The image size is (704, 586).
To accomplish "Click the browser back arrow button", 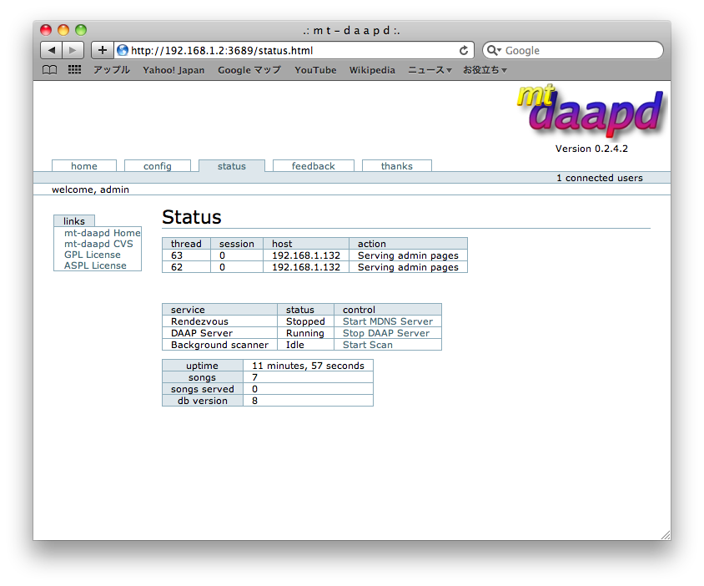I will click(x=52, y=50).
